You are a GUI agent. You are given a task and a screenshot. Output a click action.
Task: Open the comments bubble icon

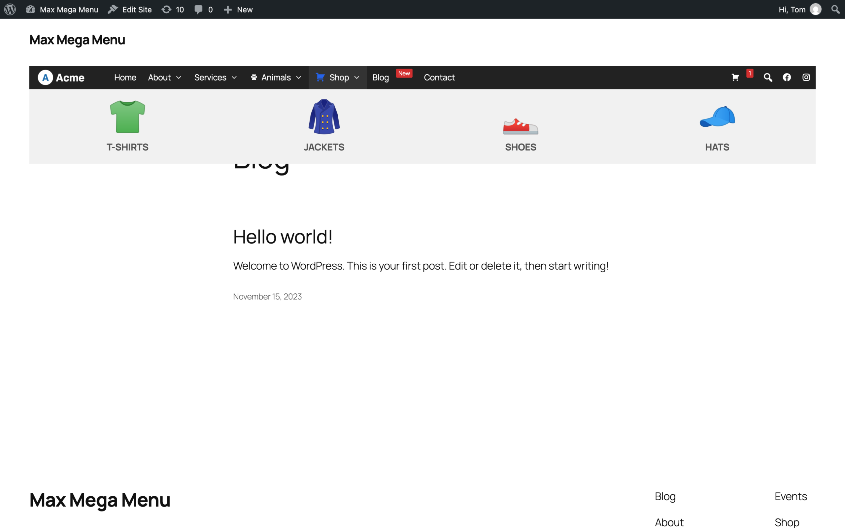pyautogui.click(x=198, y=10)
